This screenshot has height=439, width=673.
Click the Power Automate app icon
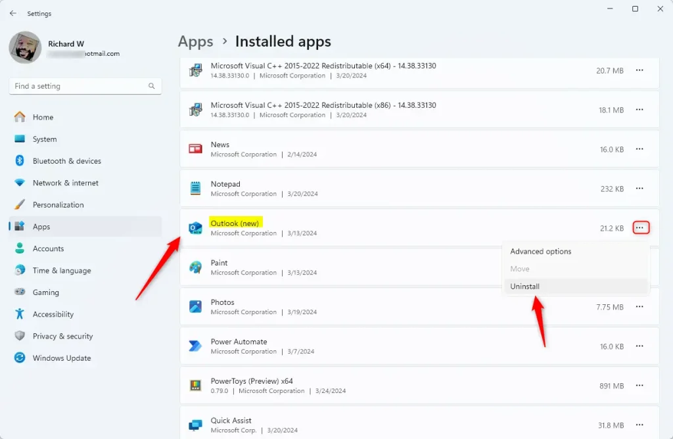coord(195,346)
